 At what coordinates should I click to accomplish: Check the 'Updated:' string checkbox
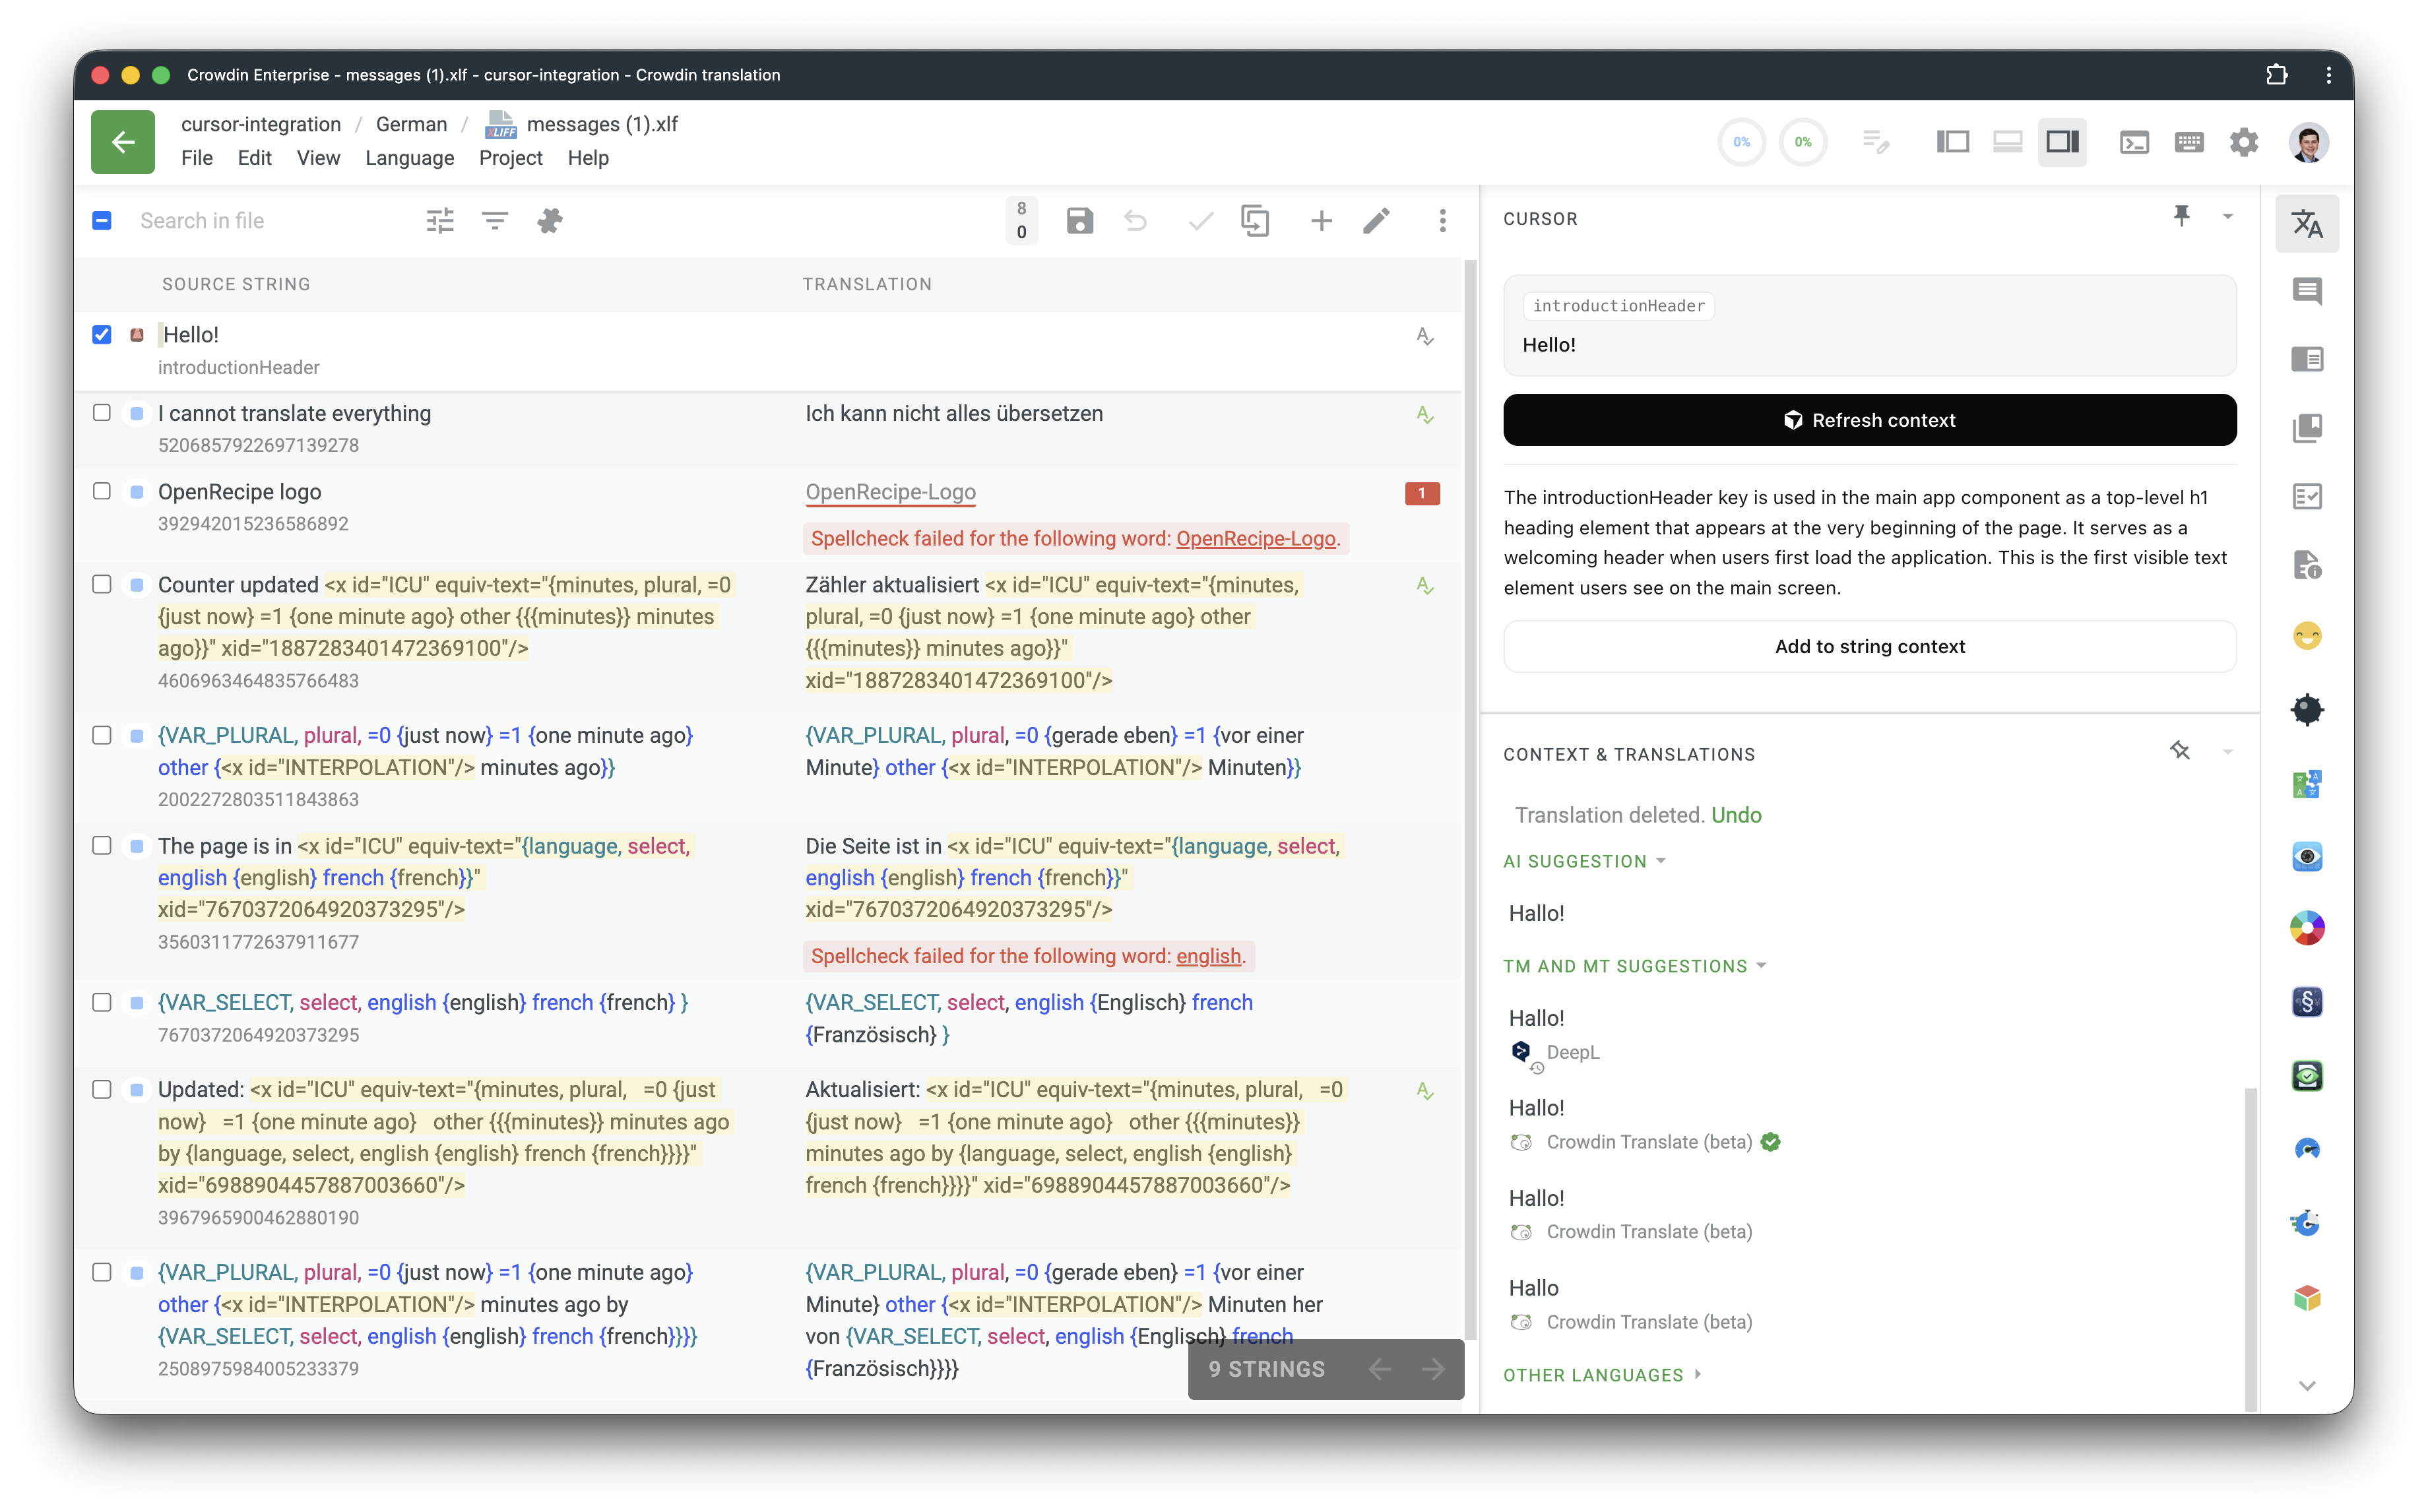101,1088
